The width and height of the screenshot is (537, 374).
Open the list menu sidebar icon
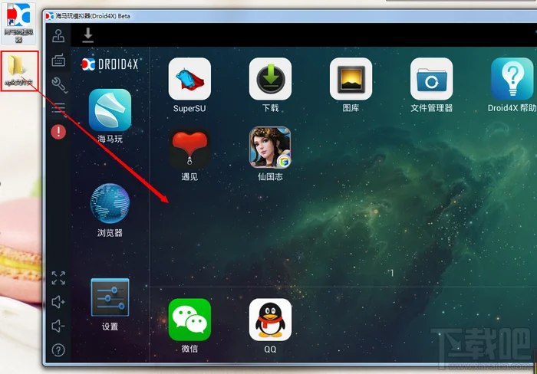[x=58, y=109]
